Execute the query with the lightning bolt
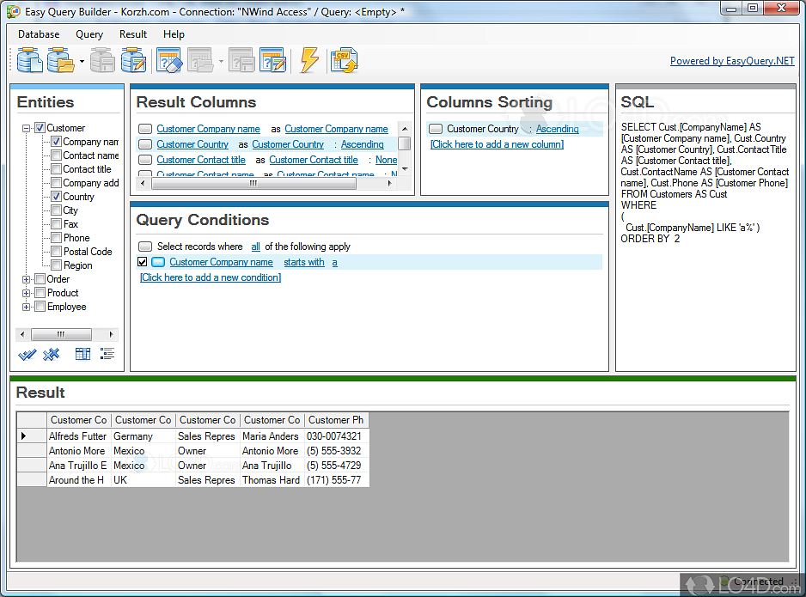Viewport: 806px width, 597px height. [x=308, y=60]
